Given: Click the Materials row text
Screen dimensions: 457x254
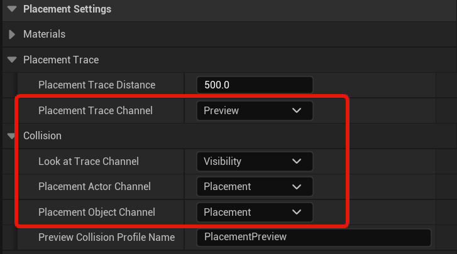Looking at the screenshot, I should tap(44, 34).
